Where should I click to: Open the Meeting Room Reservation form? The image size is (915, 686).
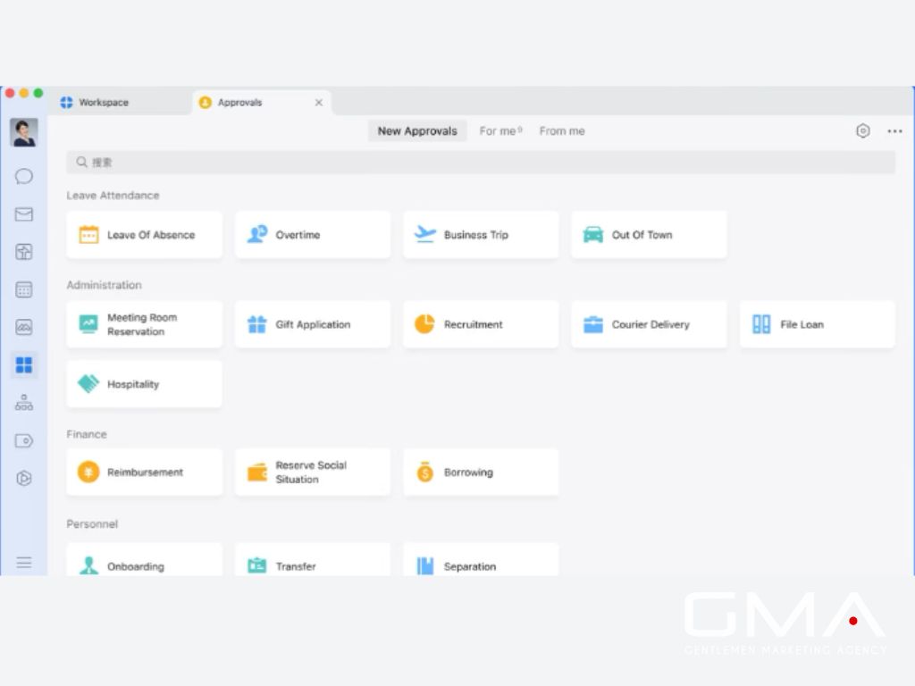click(145, 324)
